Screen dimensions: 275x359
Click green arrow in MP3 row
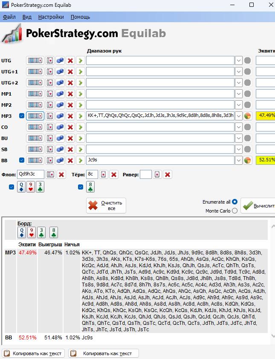pos(81,116)
